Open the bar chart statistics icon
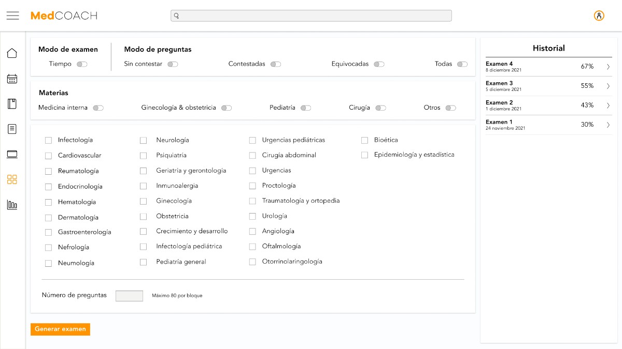The width and height of the screenshot is (622, 349). 12,205
